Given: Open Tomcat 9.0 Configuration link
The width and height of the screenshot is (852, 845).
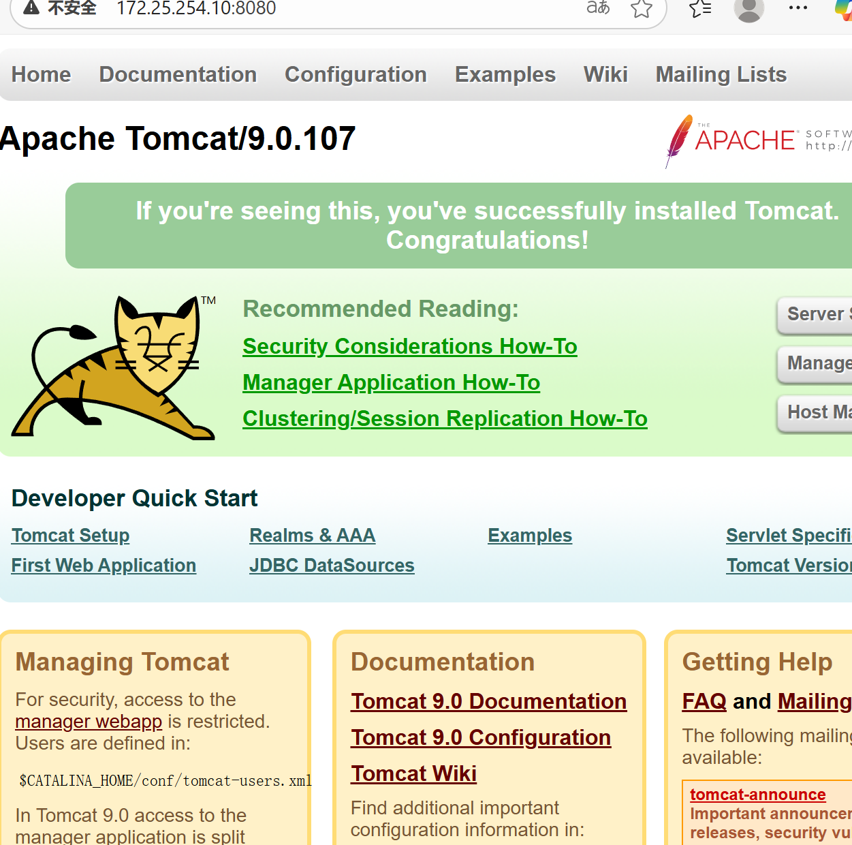Looking at the screenshot, I should tap(482, 737).
